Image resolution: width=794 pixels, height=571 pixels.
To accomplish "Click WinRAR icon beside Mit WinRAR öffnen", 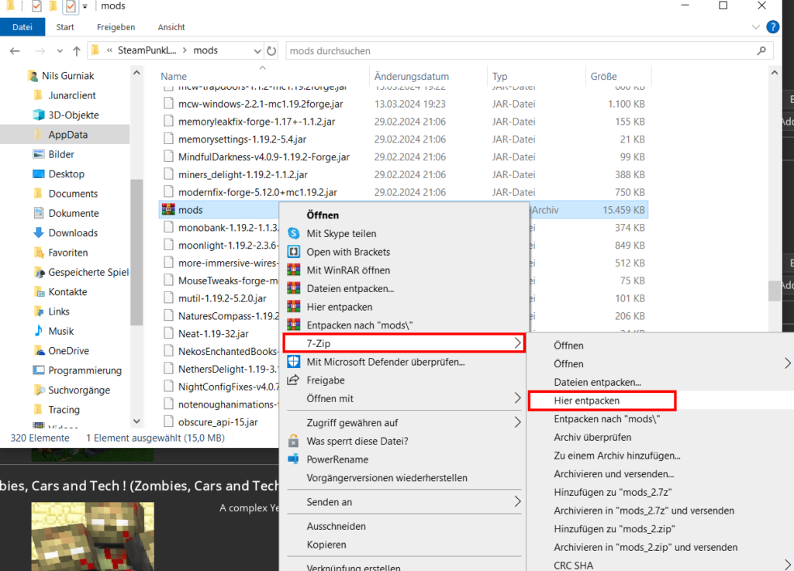I will (294, 270).
